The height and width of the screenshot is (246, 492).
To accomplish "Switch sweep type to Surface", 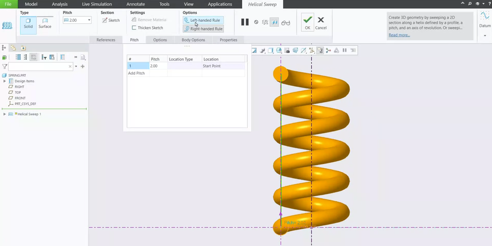I will (45, 23).
